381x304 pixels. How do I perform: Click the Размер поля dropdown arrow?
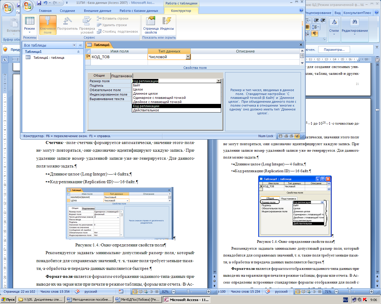[219, 81]
